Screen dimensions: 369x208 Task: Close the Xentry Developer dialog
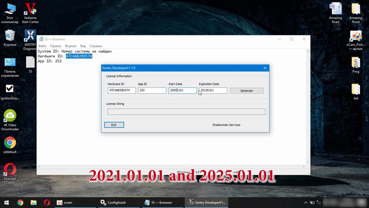click(x=265, y=68)
